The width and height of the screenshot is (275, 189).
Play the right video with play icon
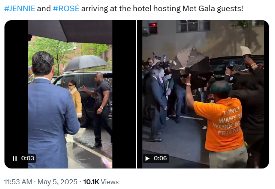pyautogui.click(x=147, y=159)
